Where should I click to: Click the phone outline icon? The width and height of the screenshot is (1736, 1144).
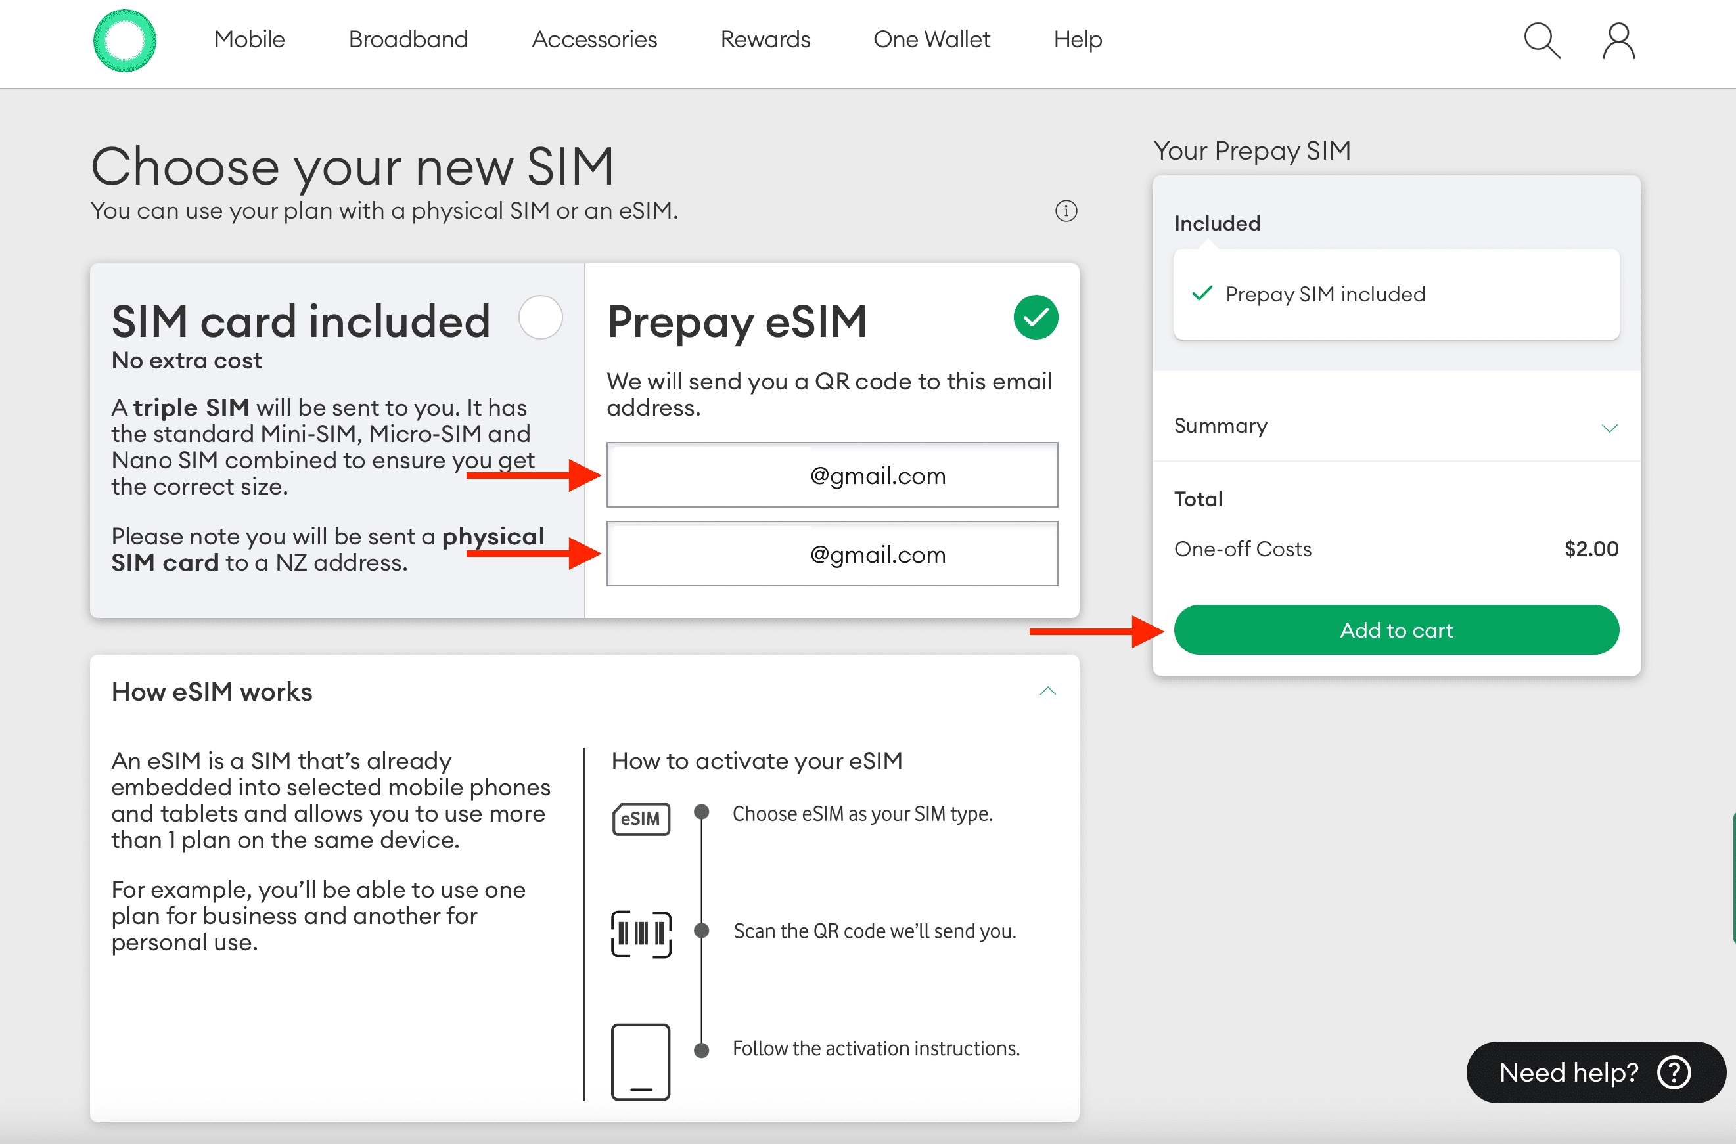tap(640, 1061)
